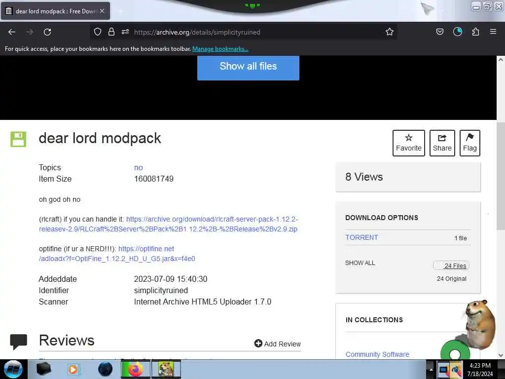
Task: Open the Firefox account profile icon
Action: coord(458,32)
